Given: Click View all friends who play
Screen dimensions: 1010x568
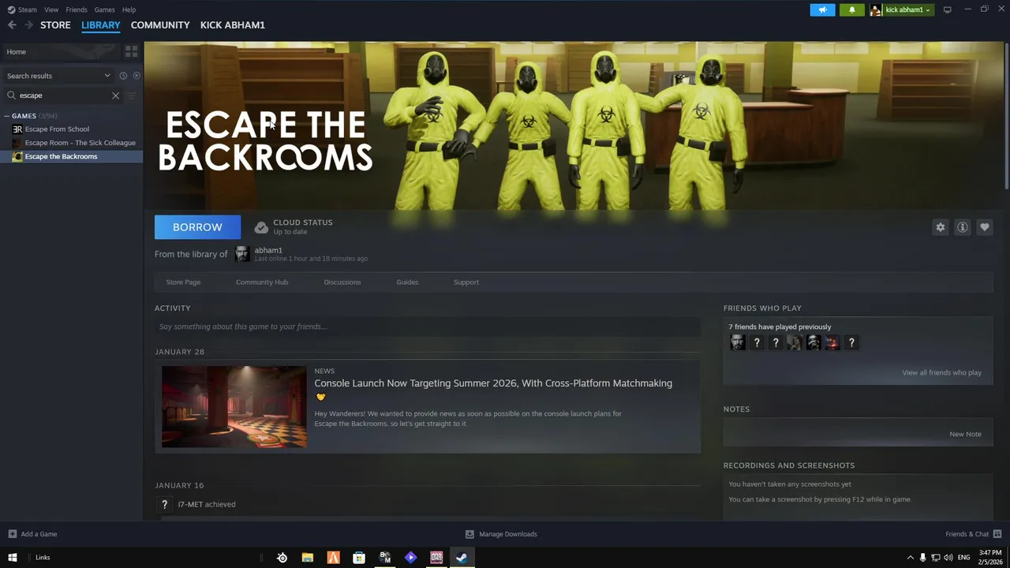Looking at the screenshot, I should (941, 372).
